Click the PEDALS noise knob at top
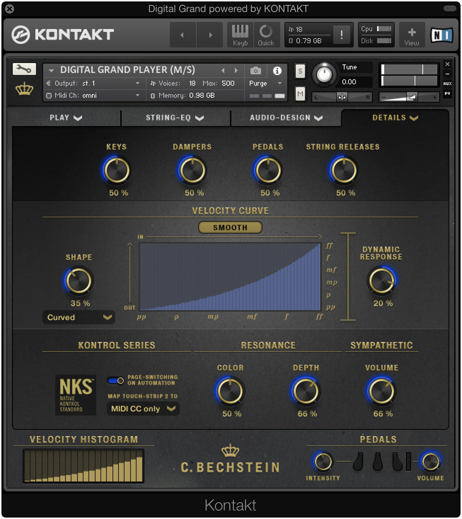The image size is (462, 519). 268,171
